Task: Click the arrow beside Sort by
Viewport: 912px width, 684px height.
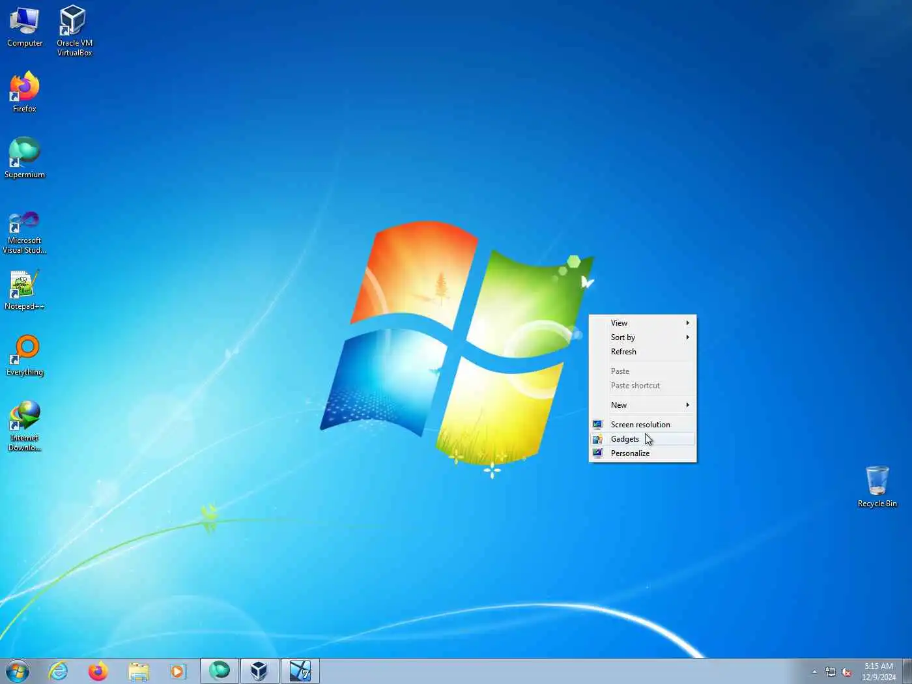Action: (687, 337)
